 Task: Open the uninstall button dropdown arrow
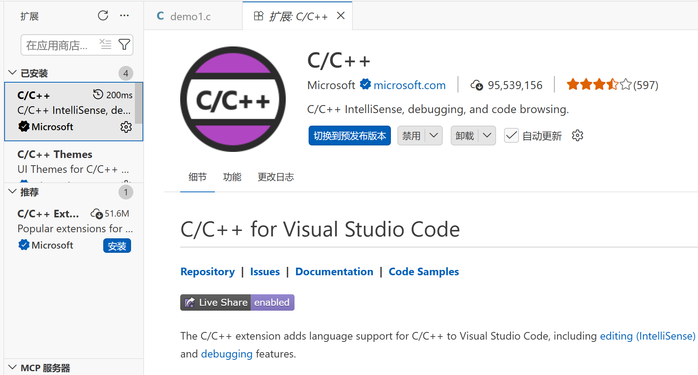pos(487,136)
